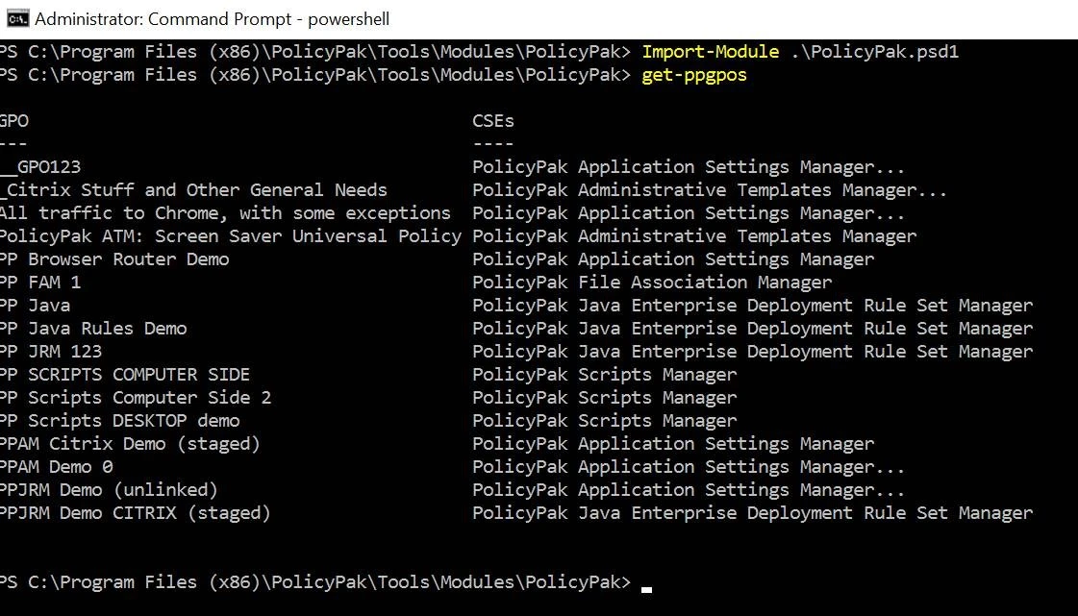Click the window title 'Administrator: Command Prompt - powershell'
Image resolution: width=1078 pixels, height=616 pixels.
(212, 19)
